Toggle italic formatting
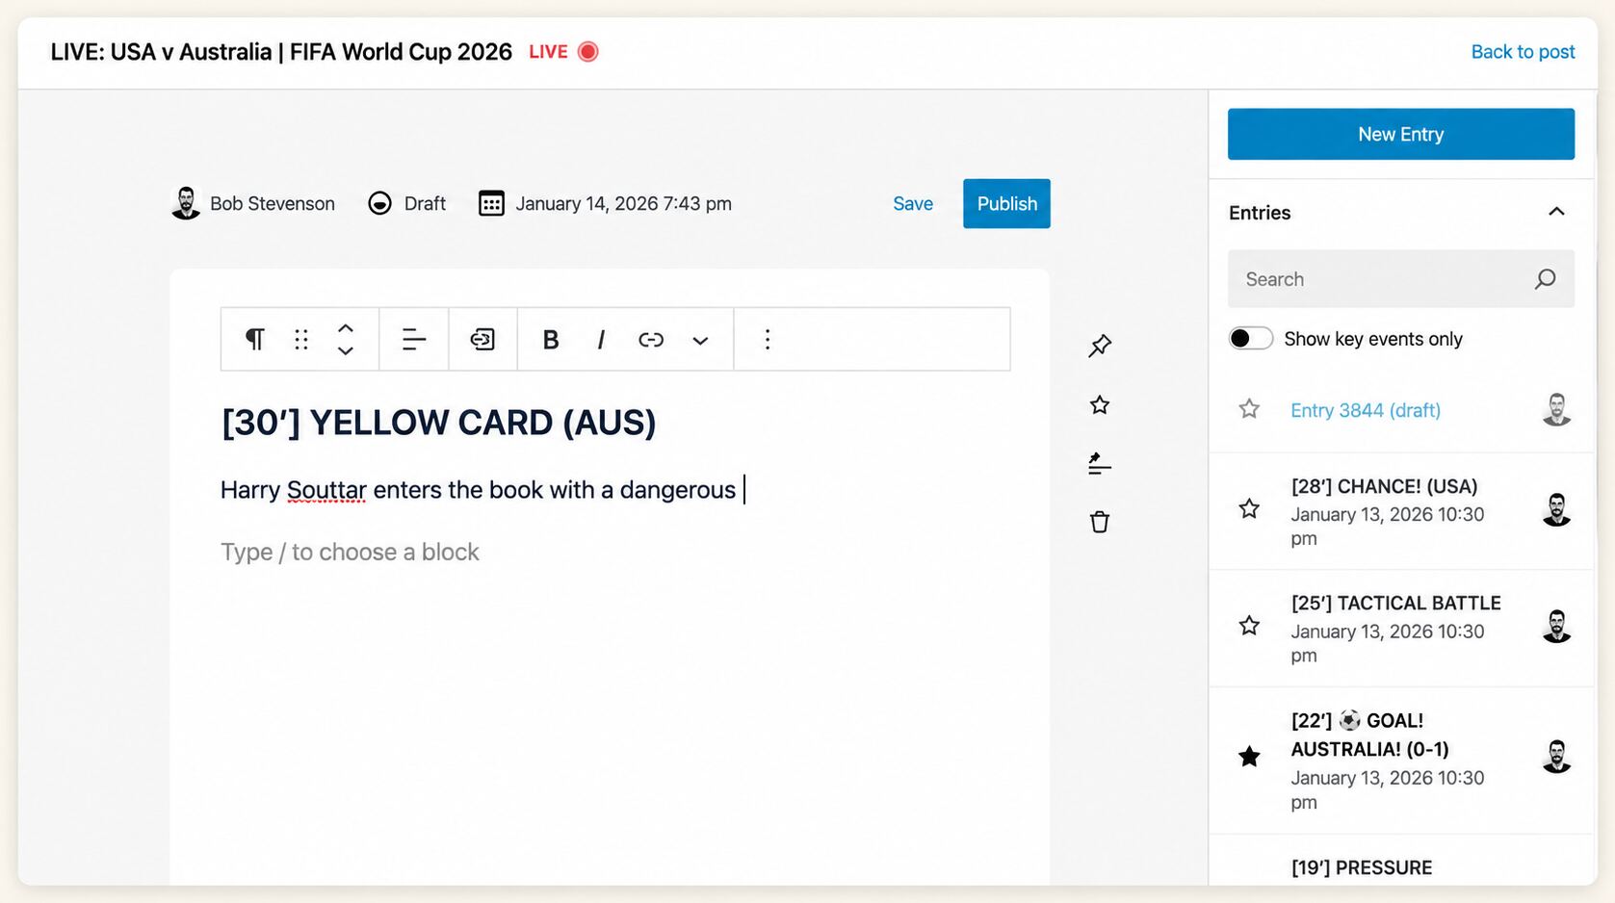 click(x=601, y=339)
